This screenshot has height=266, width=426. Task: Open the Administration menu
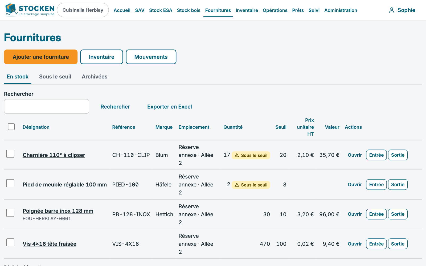341,10
